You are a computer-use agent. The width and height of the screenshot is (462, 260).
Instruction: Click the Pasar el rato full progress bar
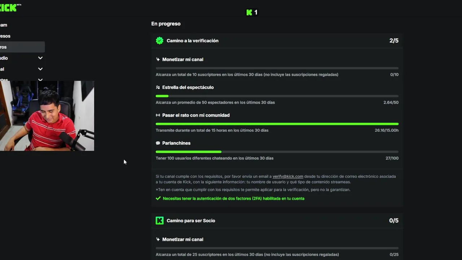pyautogui.click(x=277, y=124)
